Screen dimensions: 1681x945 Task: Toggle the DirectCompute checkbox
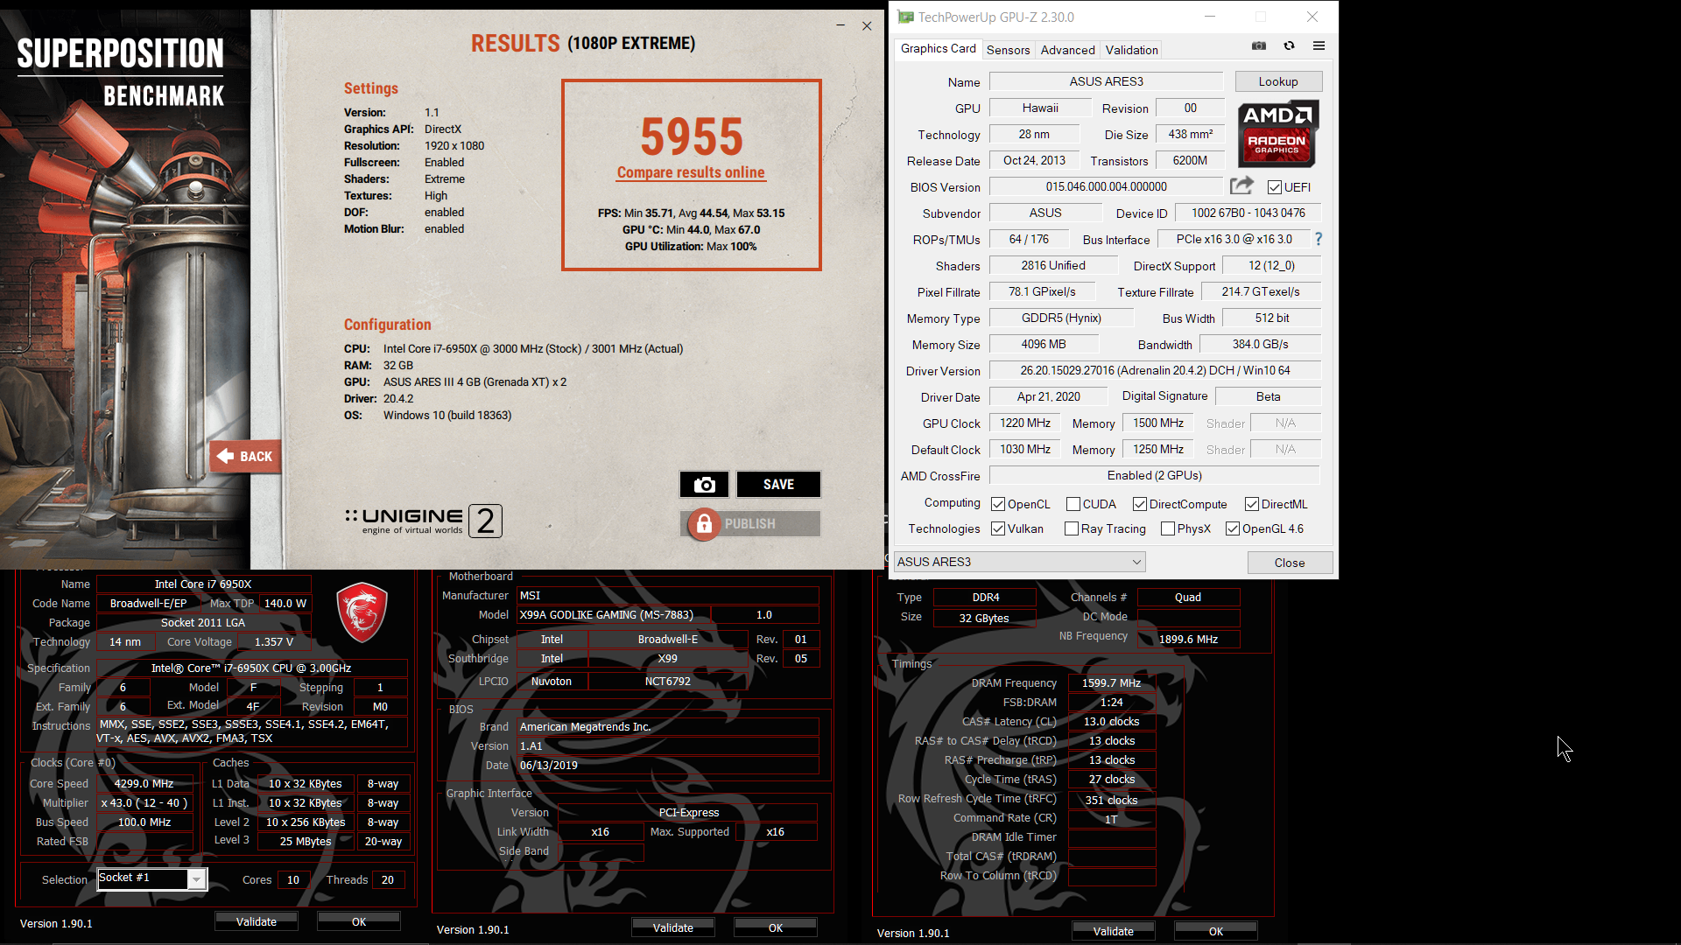point(1140,504)
